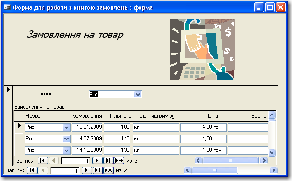Go to previous record in subform navigation
The width and height of the screenshot is (292, 181).
pyautogui.click(x=54, y=161)
